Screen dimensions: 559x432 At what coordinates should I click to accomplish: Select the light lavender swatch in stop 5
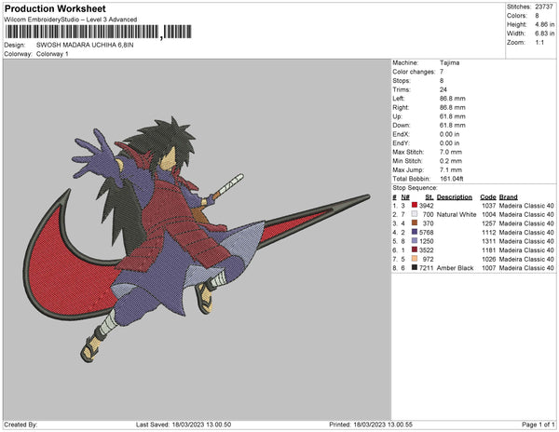pos(415,241)
